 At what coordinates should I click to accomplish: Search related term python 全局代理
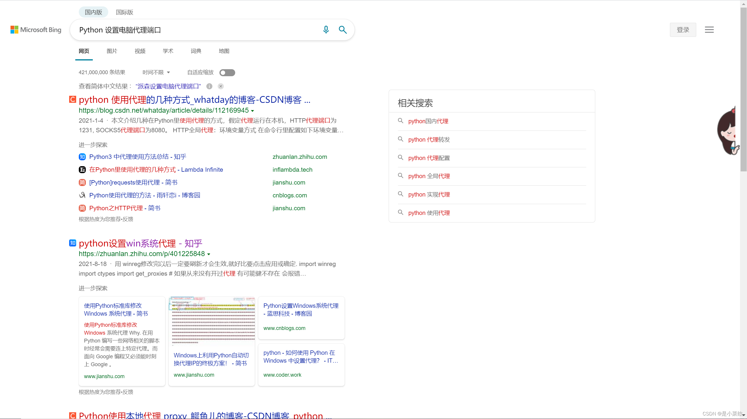pyautogui.click(x=429, y=176)
